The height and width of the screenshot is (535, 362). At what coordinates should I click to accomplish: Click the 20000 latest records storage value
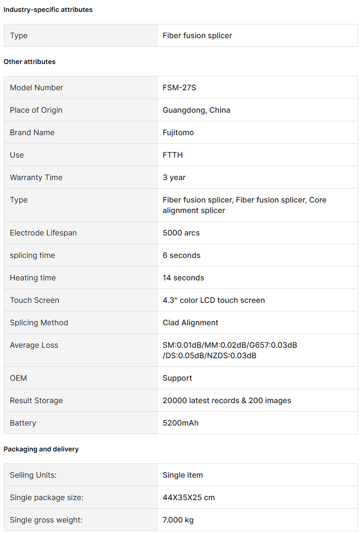[227, 401]
